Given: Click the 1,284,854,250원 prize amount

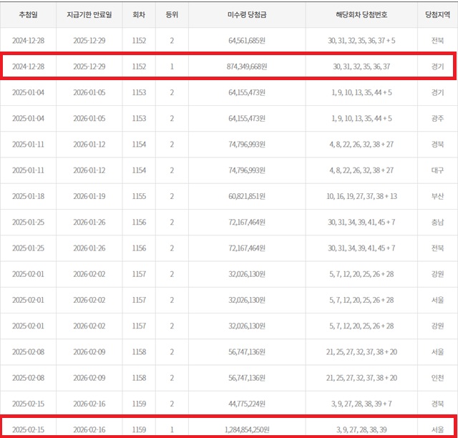Looking at the screenshot, I should click(x=245, y=429).
